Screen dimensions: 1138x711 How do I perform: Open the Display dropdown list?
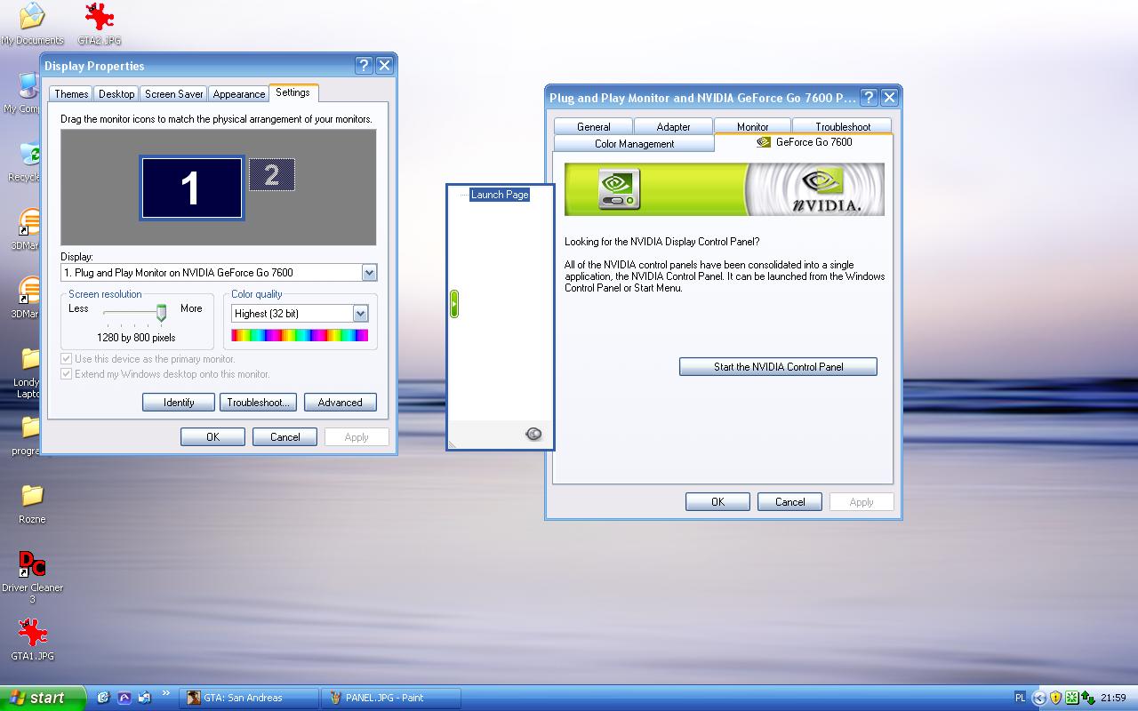point(369,273)
